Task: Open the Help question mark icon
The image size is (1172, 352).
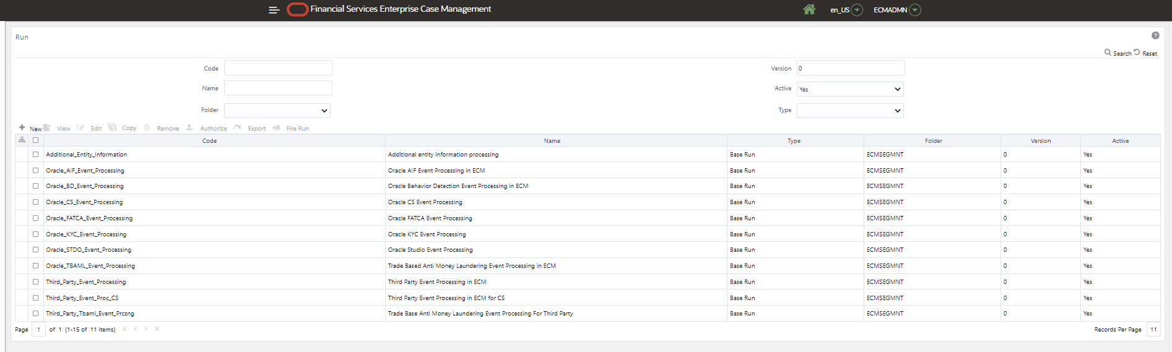Action: [x=1155, y=36]
